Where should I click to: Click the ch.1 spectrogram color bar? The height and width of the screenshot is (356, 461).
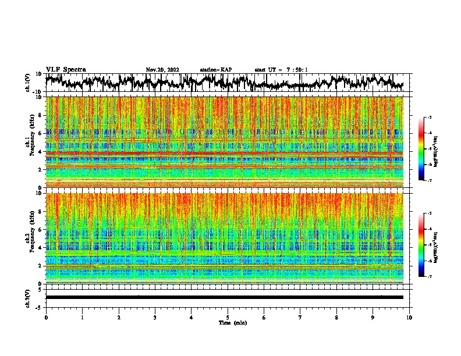pos(421,149)
